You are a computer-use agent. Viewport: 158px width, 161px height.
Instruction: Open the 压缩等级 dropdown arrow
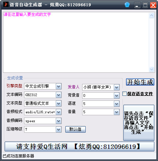pos(58,130)
